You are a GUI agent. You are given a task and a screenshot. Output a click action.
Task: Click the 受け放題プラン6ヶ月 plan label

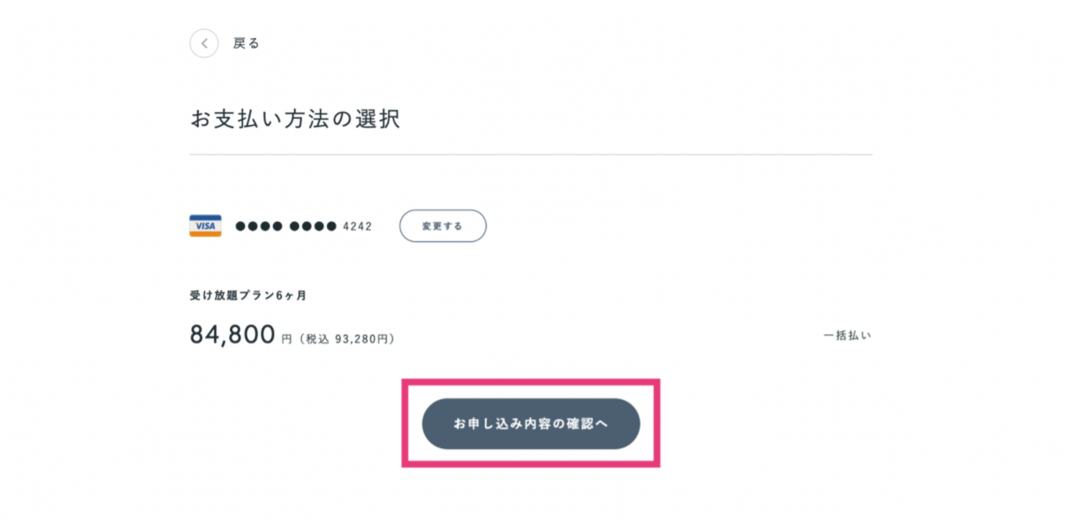(x=249, y=295)
